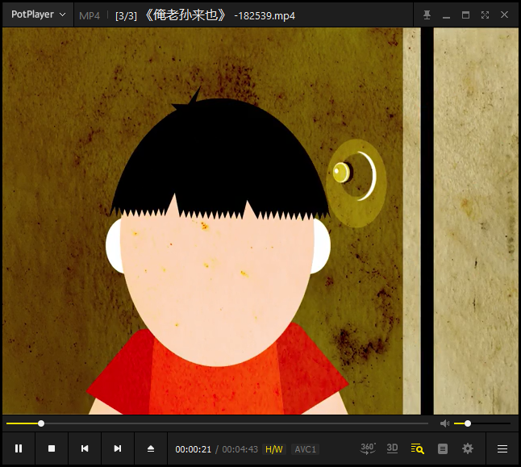The height and width of the screenshot is (467, 521).
Task: Pause the video playback
Action: coord(19,448)
